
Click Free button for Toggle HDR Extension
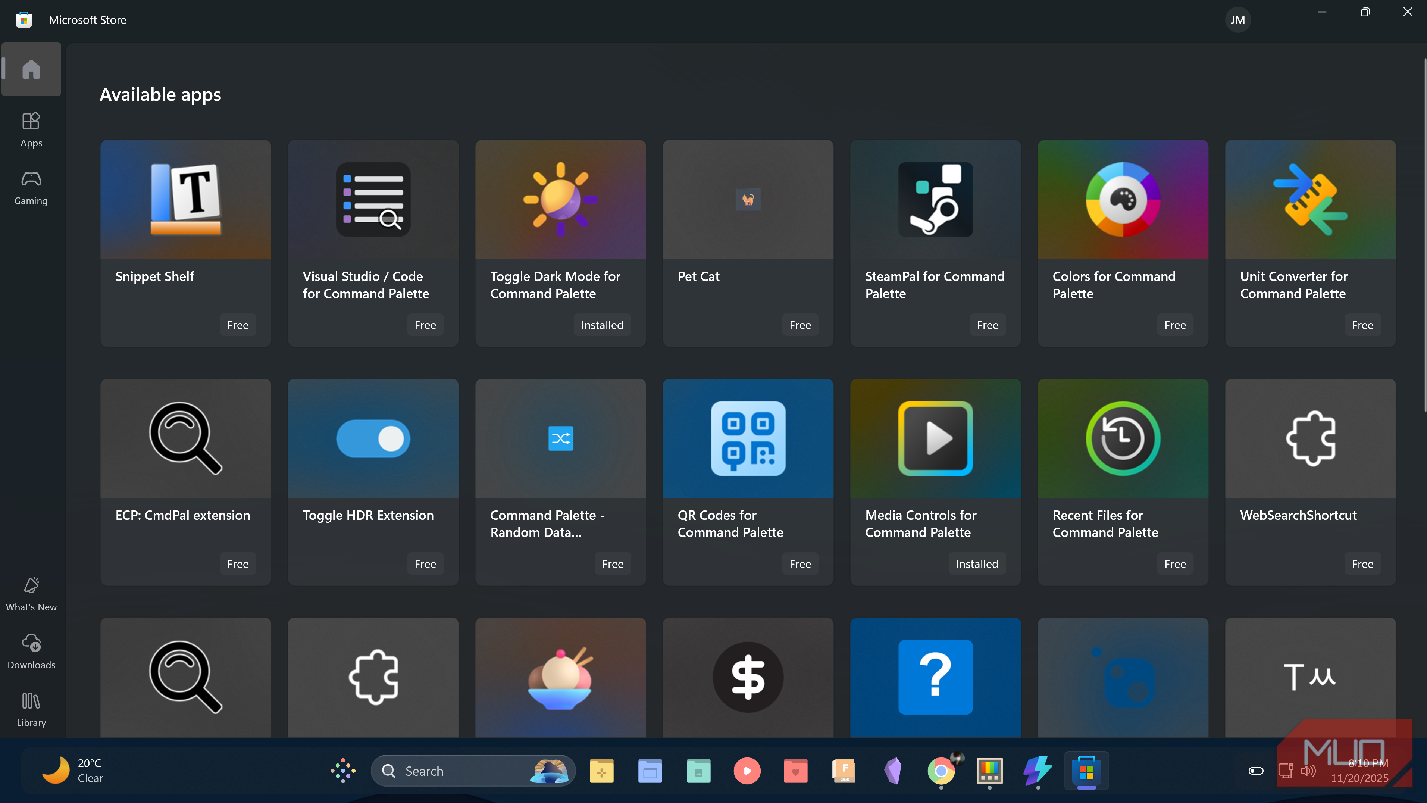coord(425,564)
